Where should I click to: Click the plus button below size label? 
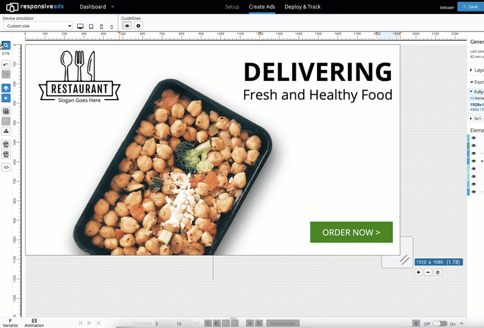coord(418,272)
